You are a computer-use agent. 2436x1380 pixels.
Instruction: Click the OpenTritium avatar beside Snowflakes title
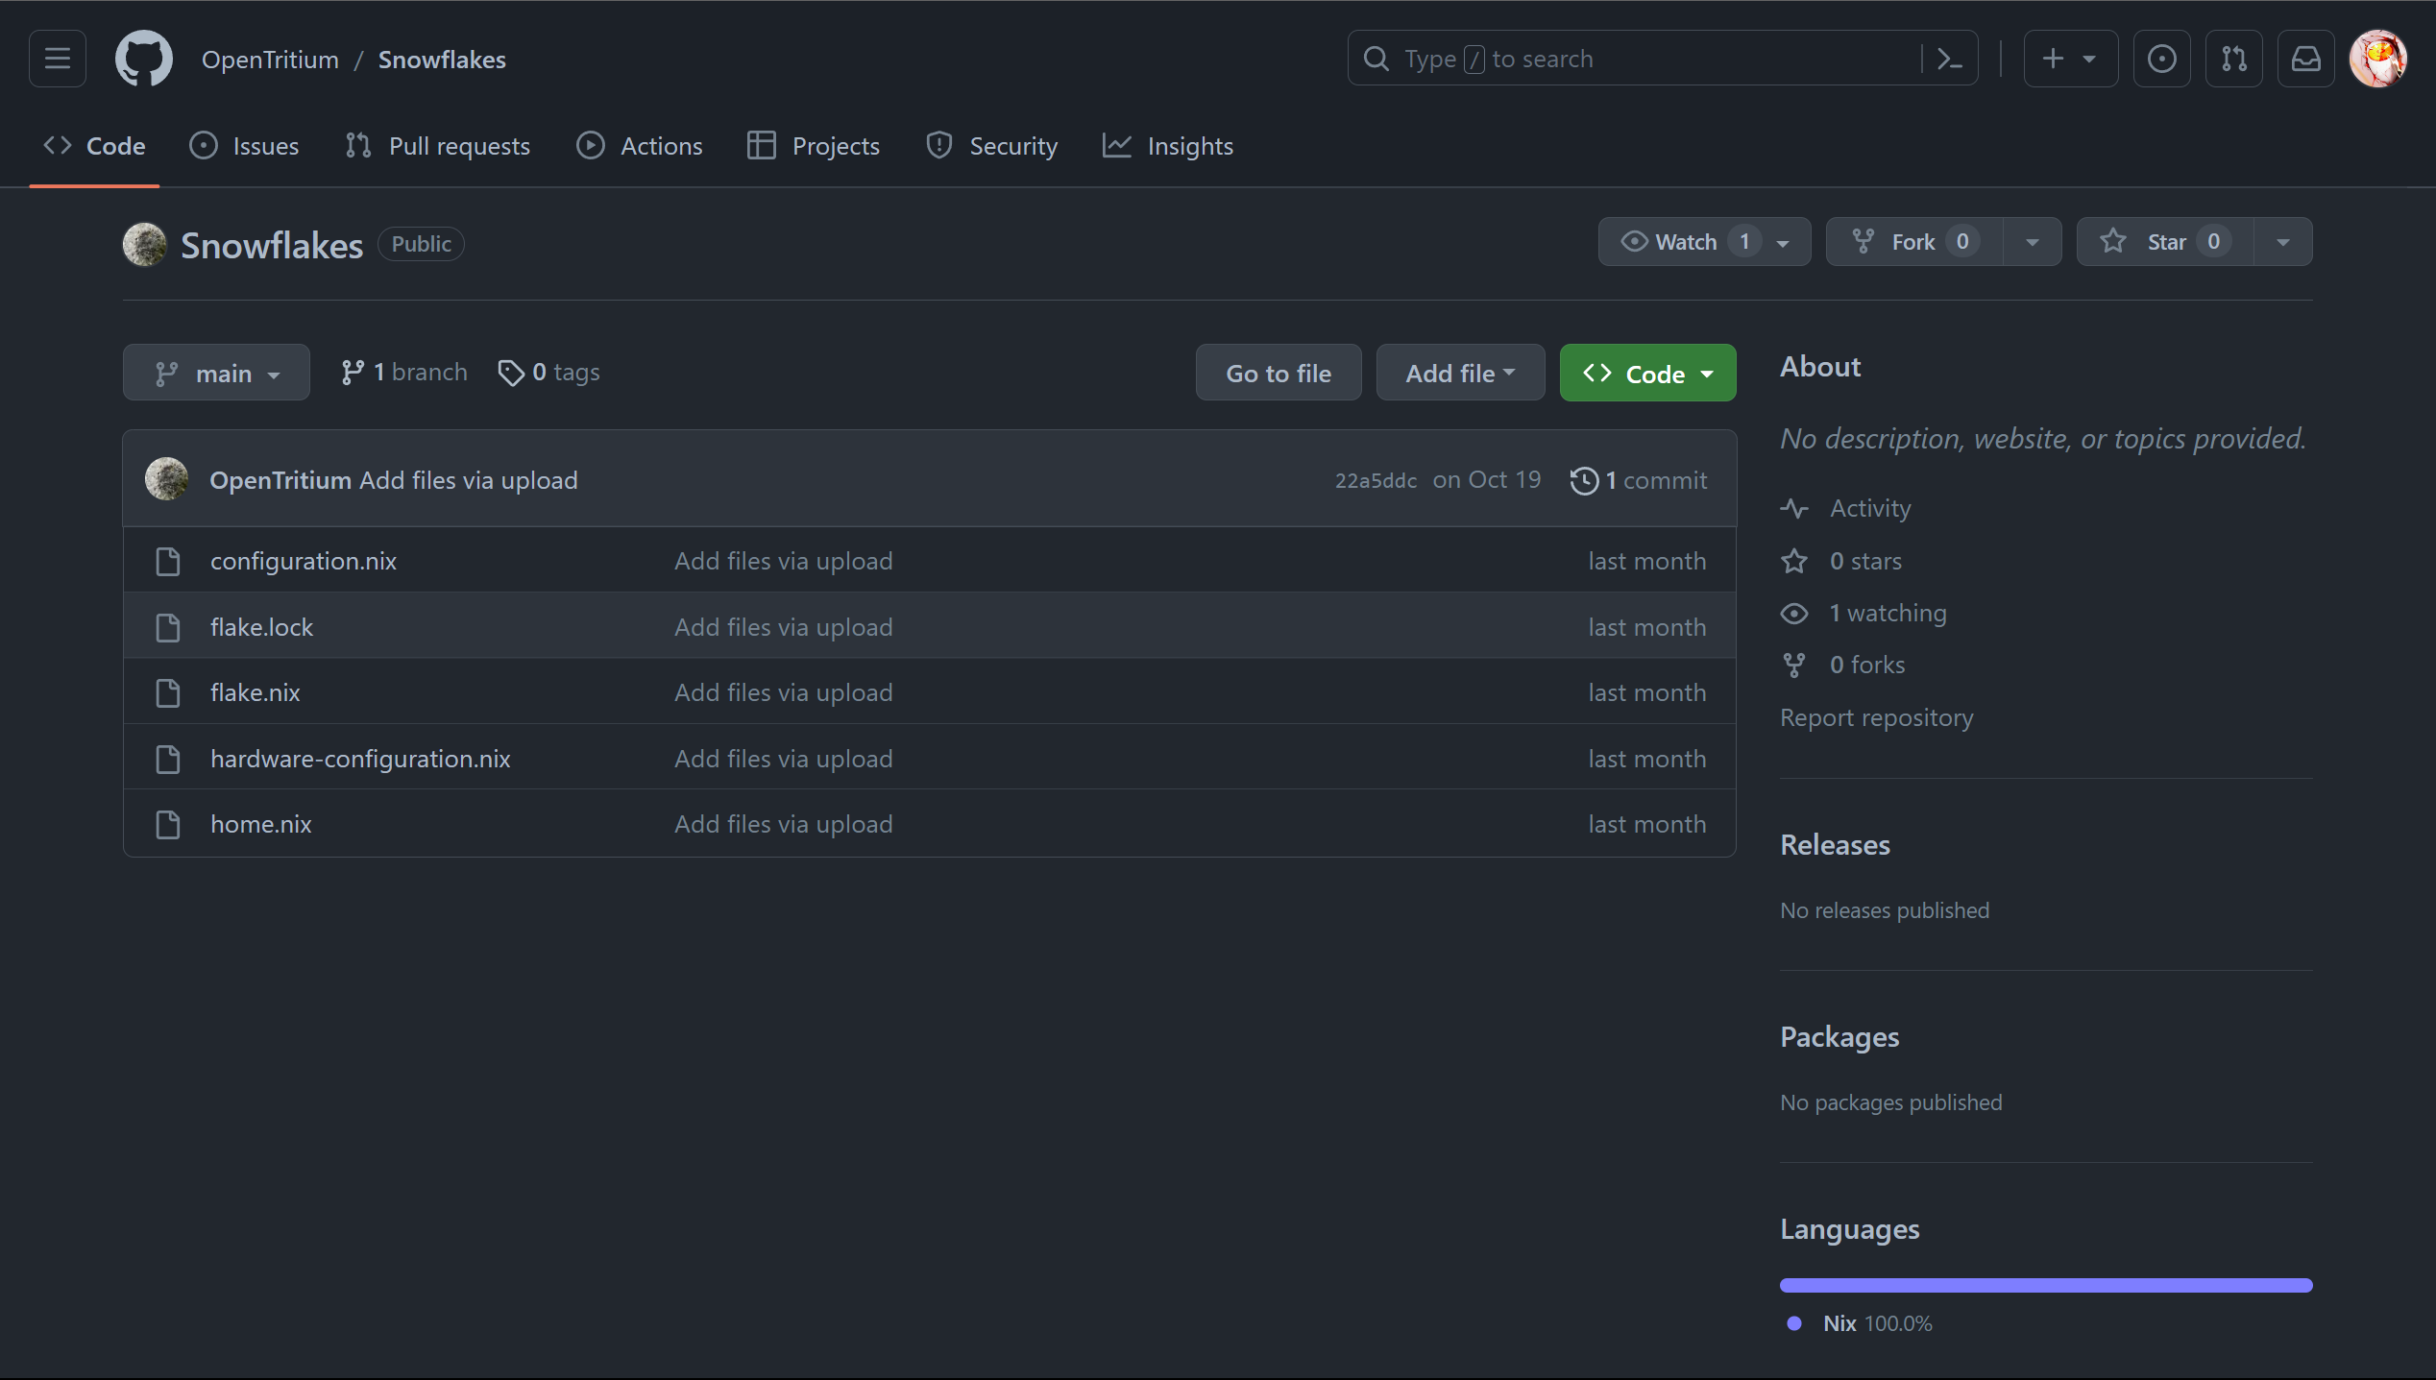point(145,244)
